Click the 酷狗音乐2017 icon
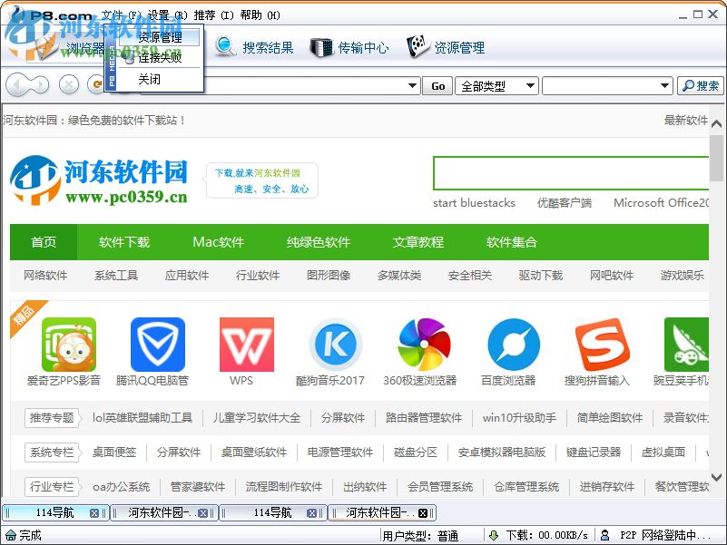Viewport: 727px width, 545px height. point(335,345)
